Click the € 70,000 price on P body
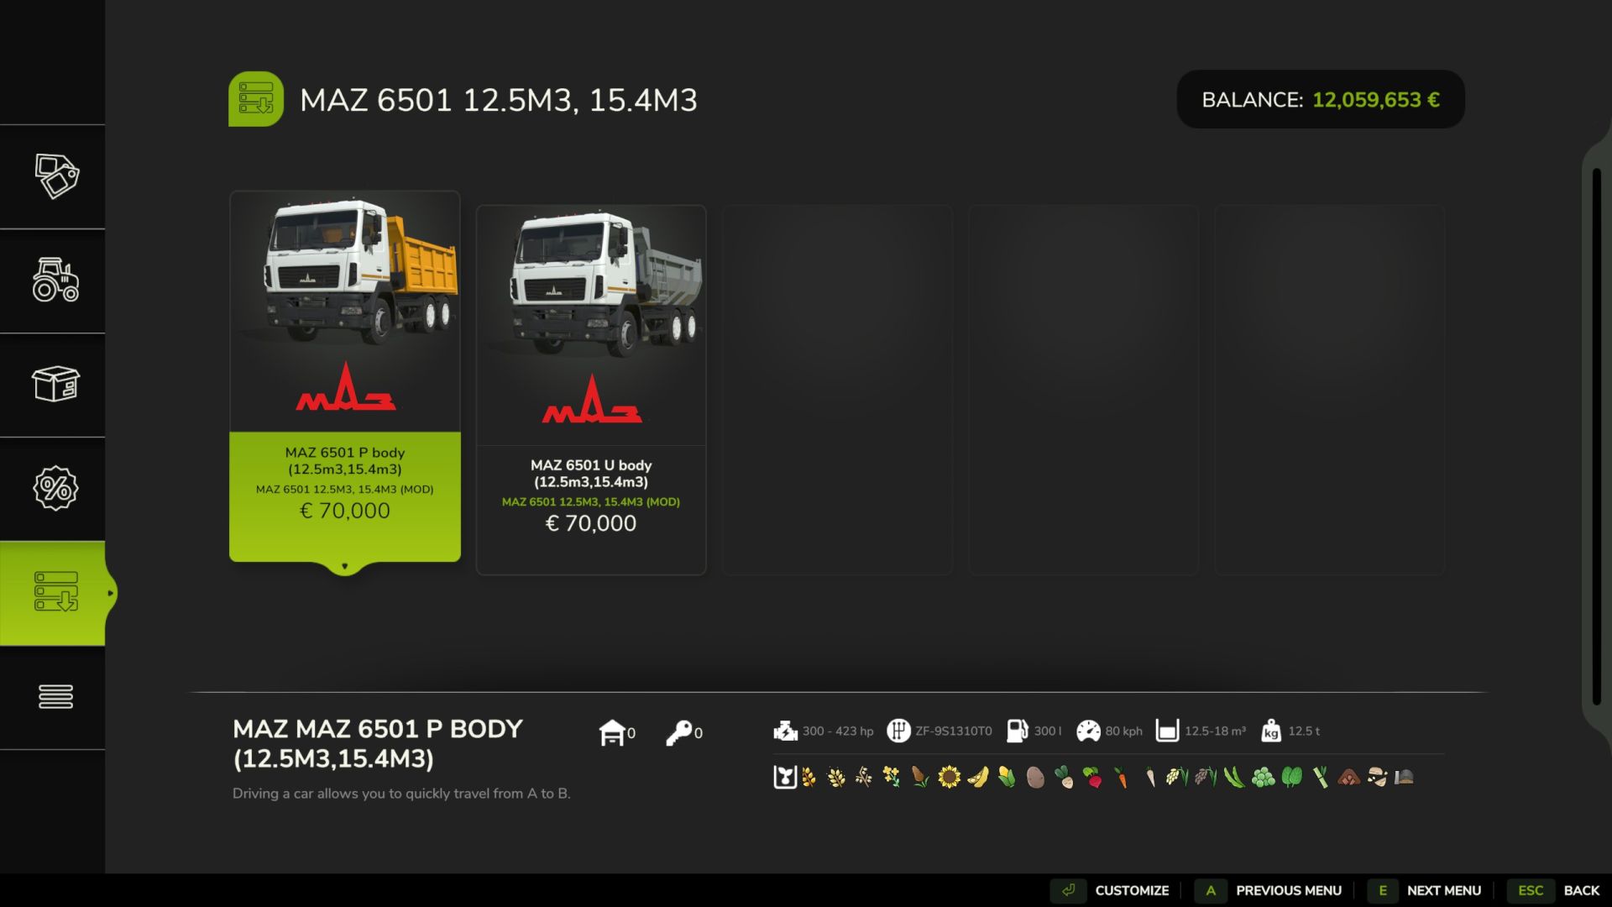 pos(345,511)
